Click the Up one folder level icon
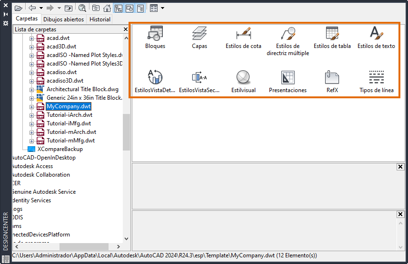 click(69, 8)
